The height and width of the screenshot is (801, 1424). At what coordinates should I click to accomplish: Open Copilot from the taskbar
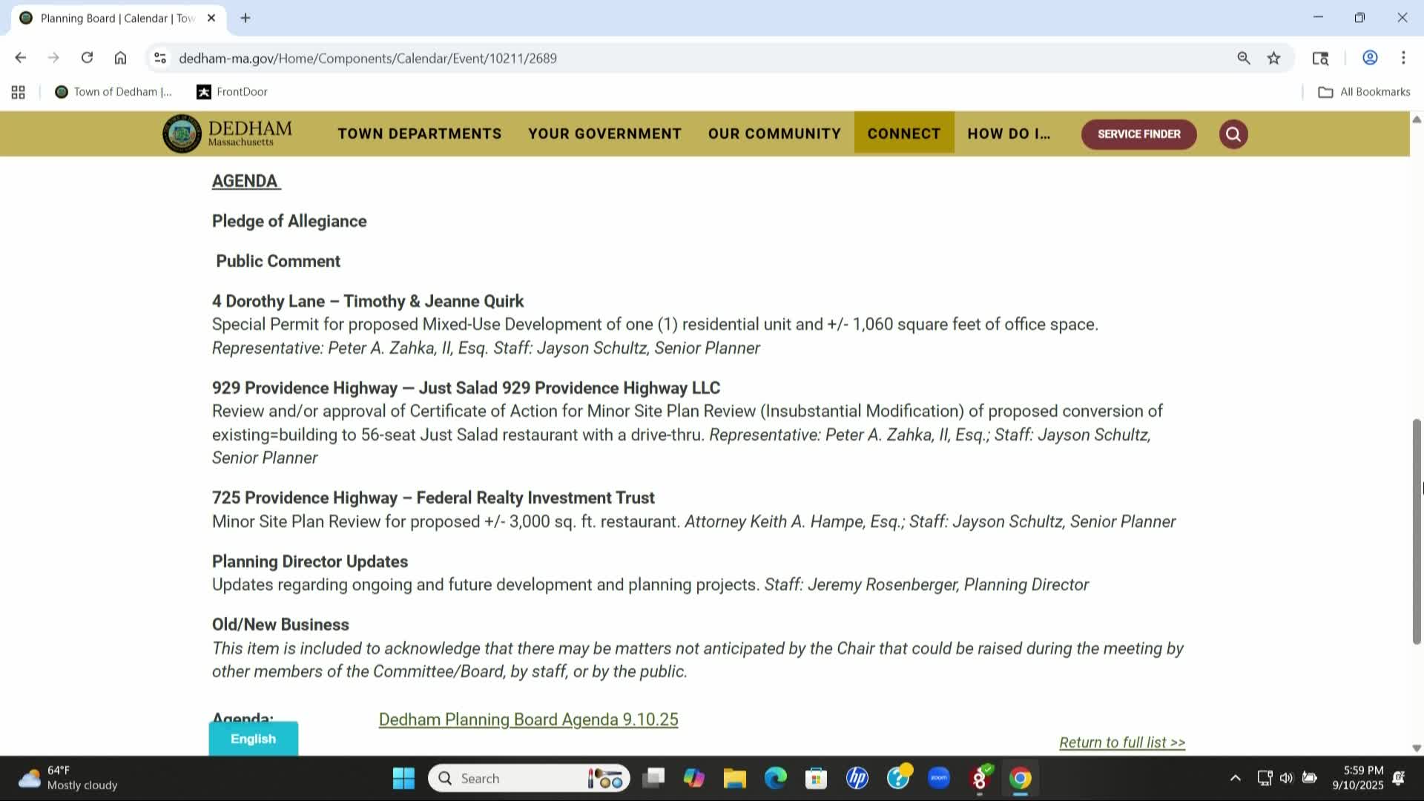tap(693, 778)
